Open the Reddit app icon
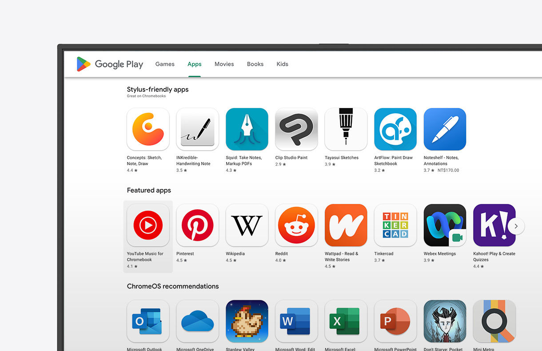The width and height of the screenshot is (542, 351). tap(296, 225)
